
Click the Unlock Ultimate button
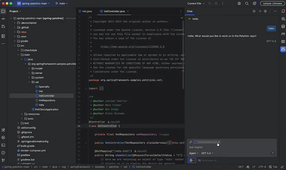272,4
